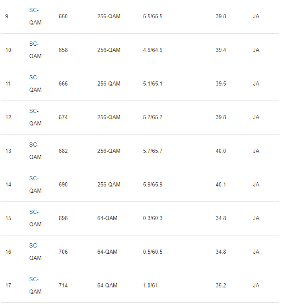
Task: Select frequency 674 in row 12
Action: (x=63, y=118)
